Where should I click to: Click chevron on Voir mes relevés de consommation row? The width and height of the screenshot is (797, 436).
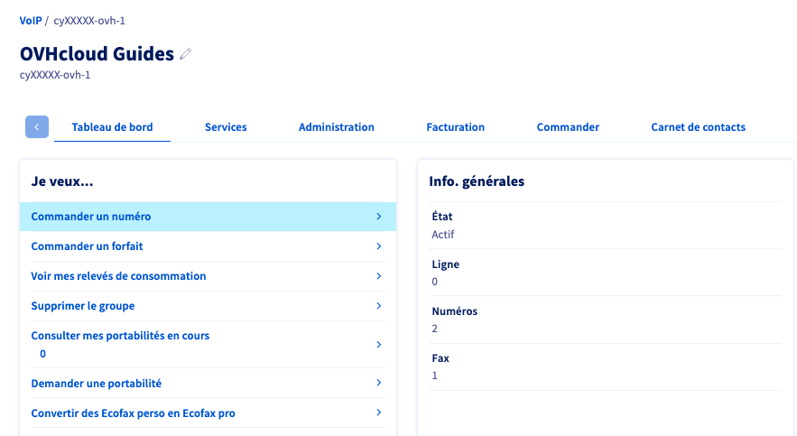click(x=379, y=276)
